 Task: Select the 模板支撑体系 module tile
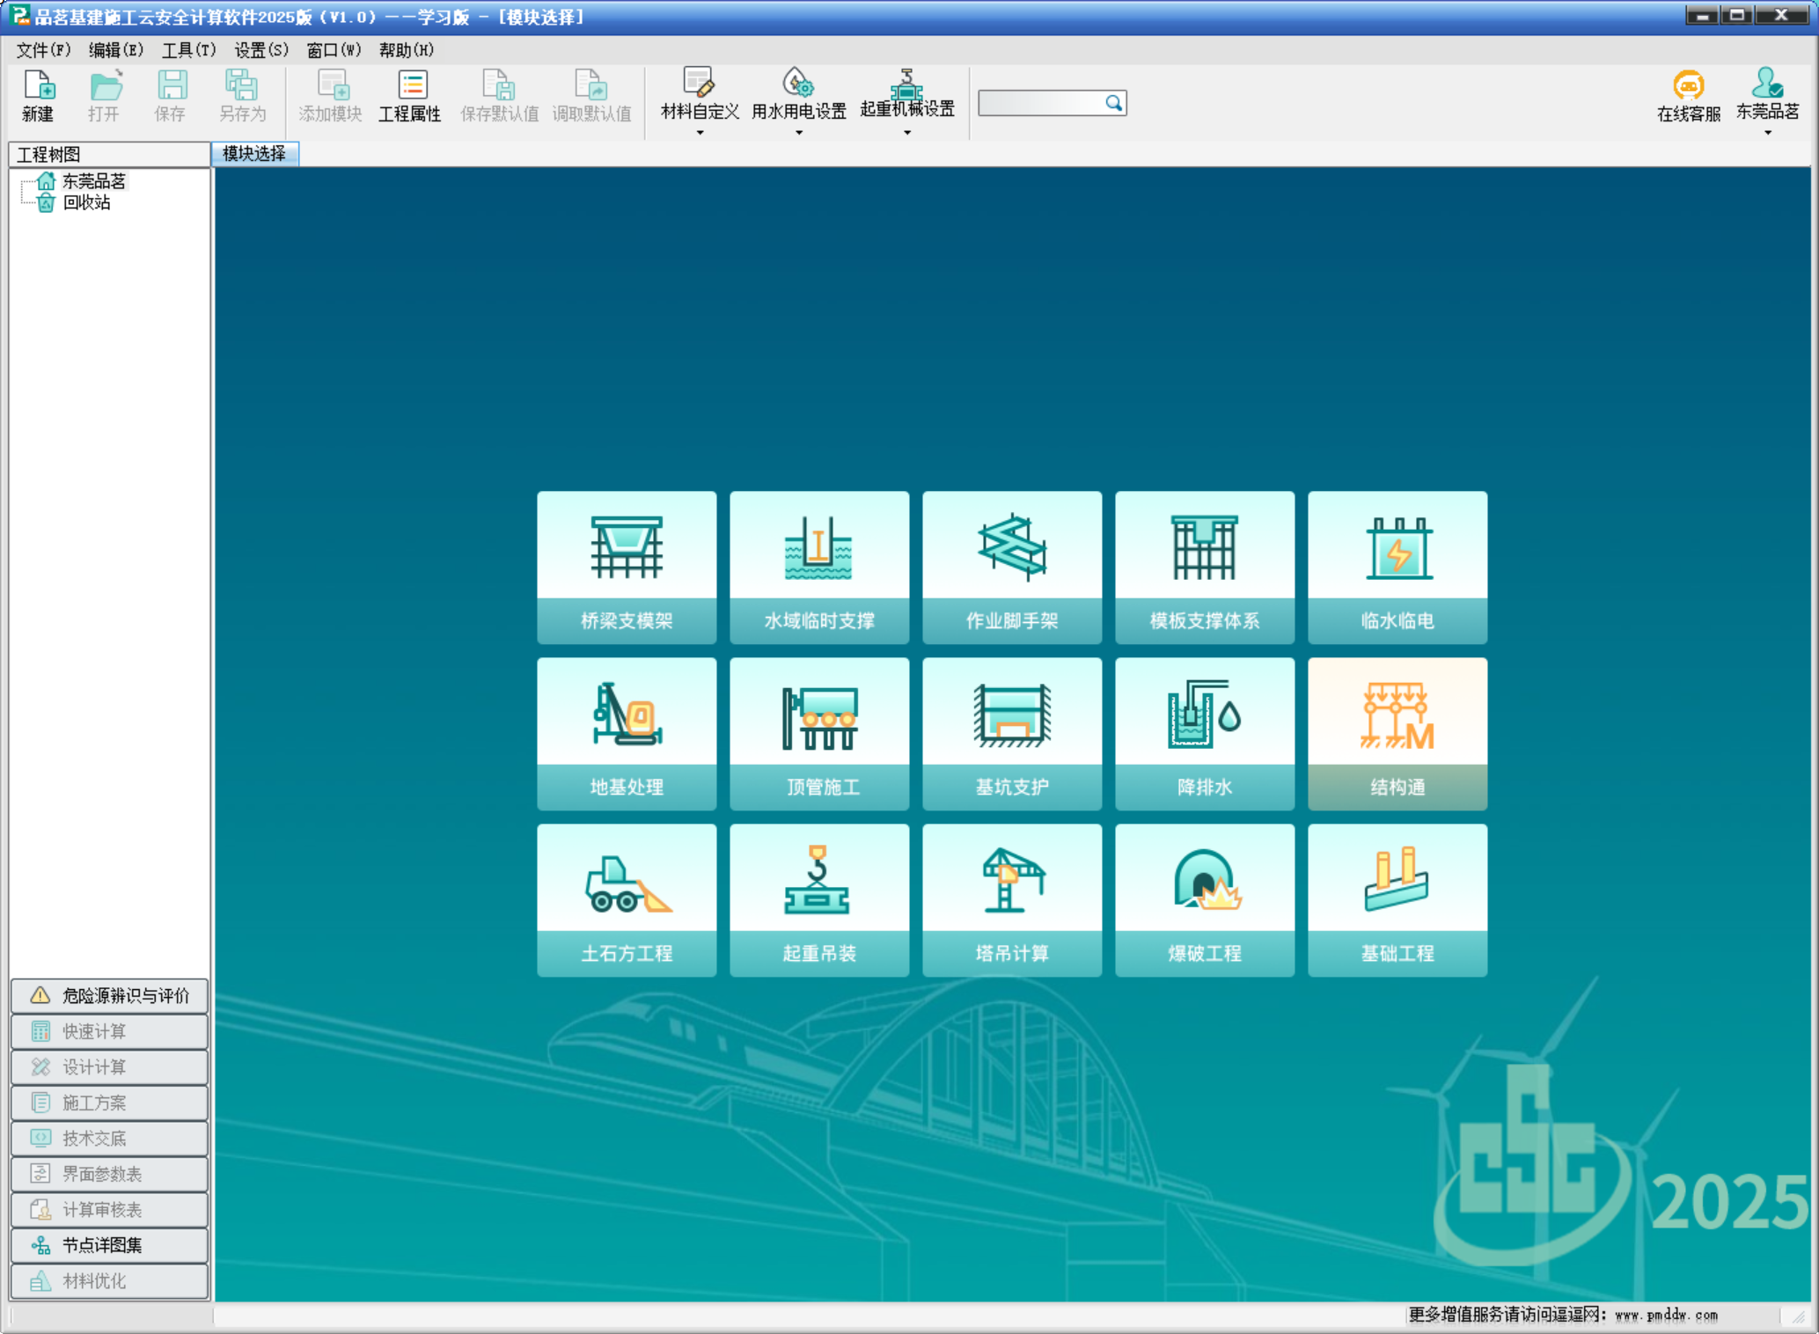click(1205, 567)
